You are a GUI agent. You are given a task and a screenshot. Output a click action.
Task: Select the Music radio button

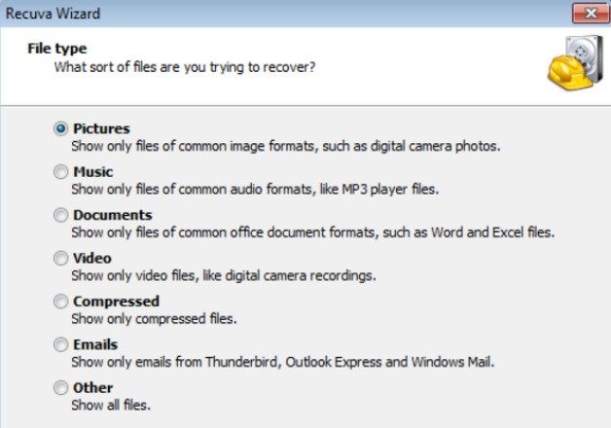(x=60, y=172)
